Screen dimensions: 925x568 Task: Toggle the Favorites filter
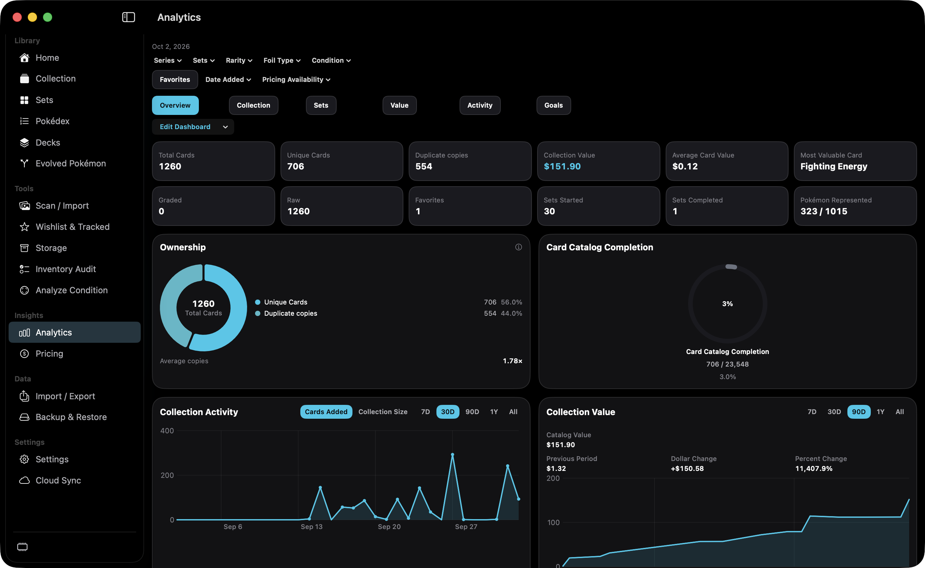click(x=175, y=80)
